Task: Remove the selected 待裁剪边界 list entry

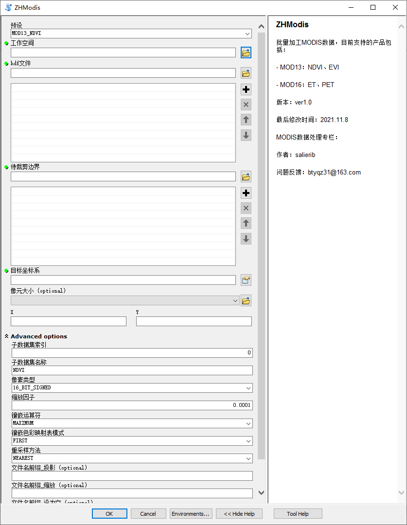Action: click(246, 208)
